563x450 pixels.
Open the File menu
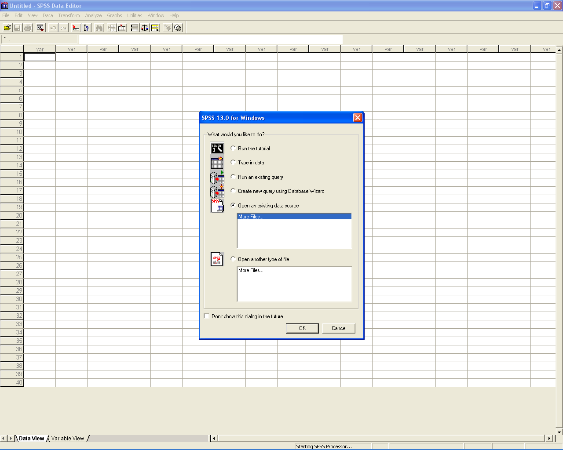(6, 15)
